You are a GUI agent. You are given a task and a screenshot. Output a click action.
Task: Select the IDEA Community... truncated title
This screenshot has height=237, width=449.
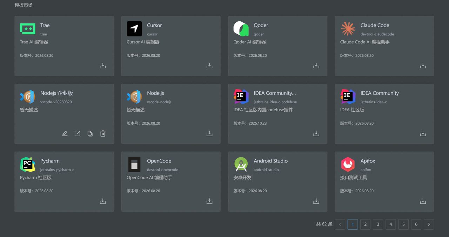pos(275,93)
